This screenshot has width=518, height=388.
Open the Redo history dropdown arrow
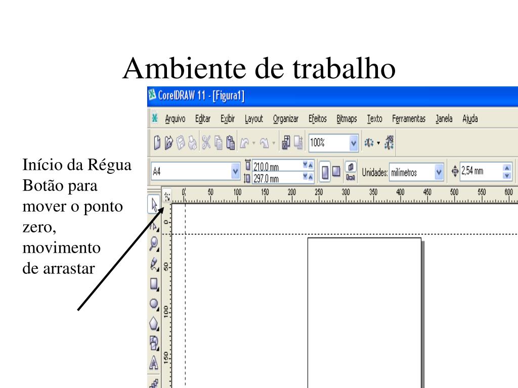(274, 143)
